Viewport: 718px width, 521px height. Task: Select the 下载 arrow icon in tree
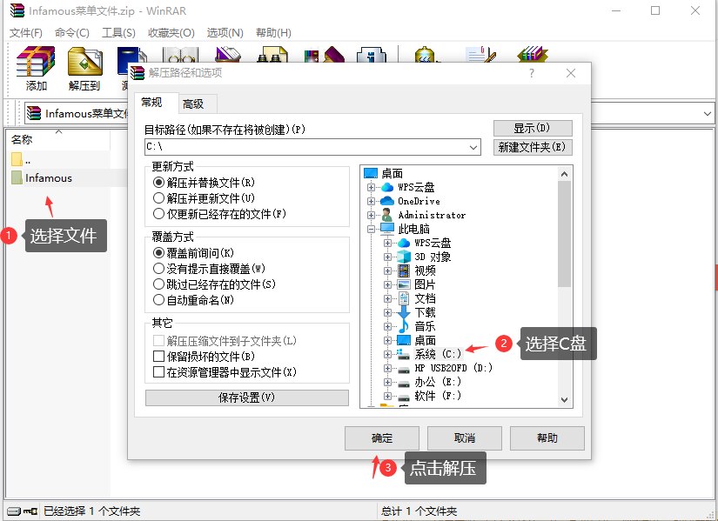tap(404, 312)
